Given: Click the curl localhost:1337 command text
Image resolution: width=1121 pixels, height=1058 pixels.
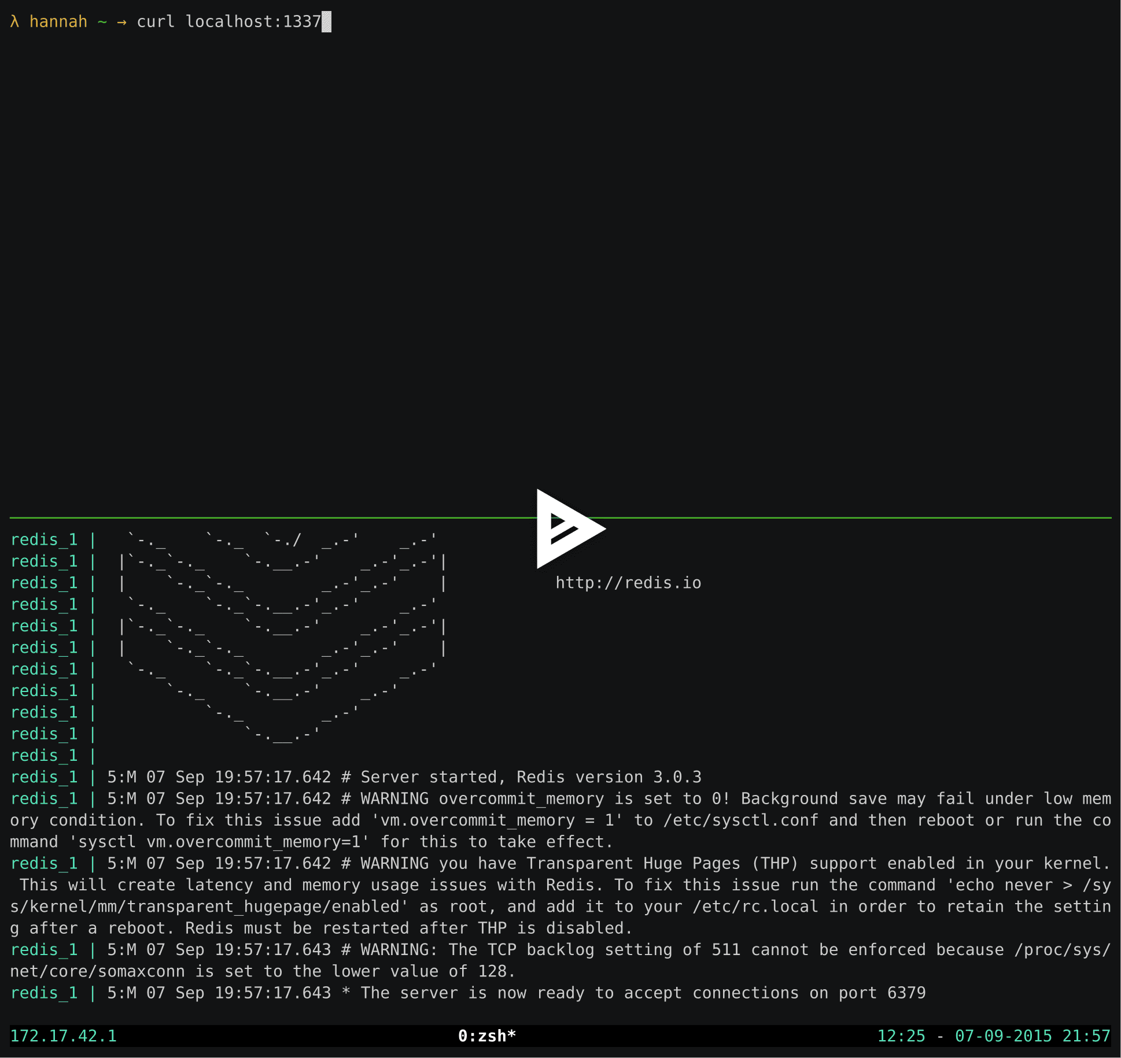Looking at the screenshot, I should tap(228, 22).
